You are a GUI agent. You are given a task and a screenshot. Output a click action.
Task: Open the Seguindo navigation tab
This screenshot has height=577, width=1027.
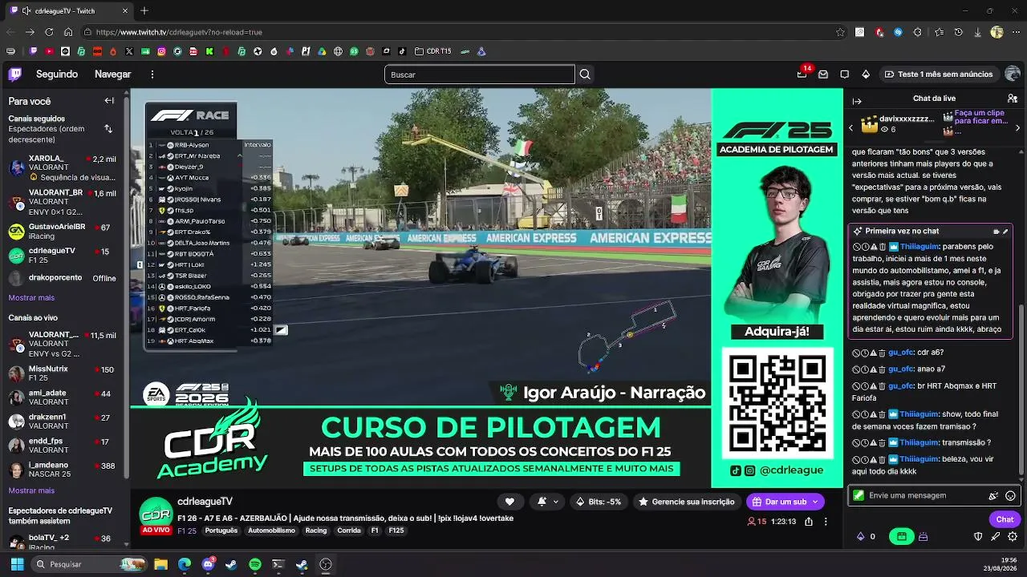pos(57,74)
